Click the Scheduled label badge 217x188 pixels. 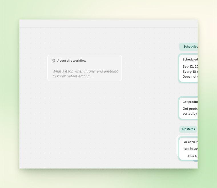[188, 46]
